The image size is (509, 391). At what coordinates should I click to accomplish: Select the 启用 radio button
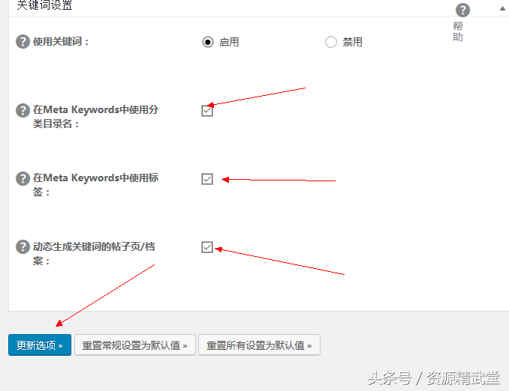208,42
